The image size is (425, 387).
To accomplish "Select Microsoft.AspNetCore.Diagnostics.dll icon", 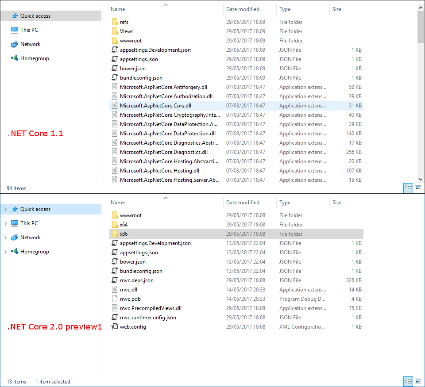I will coord(115,152).
